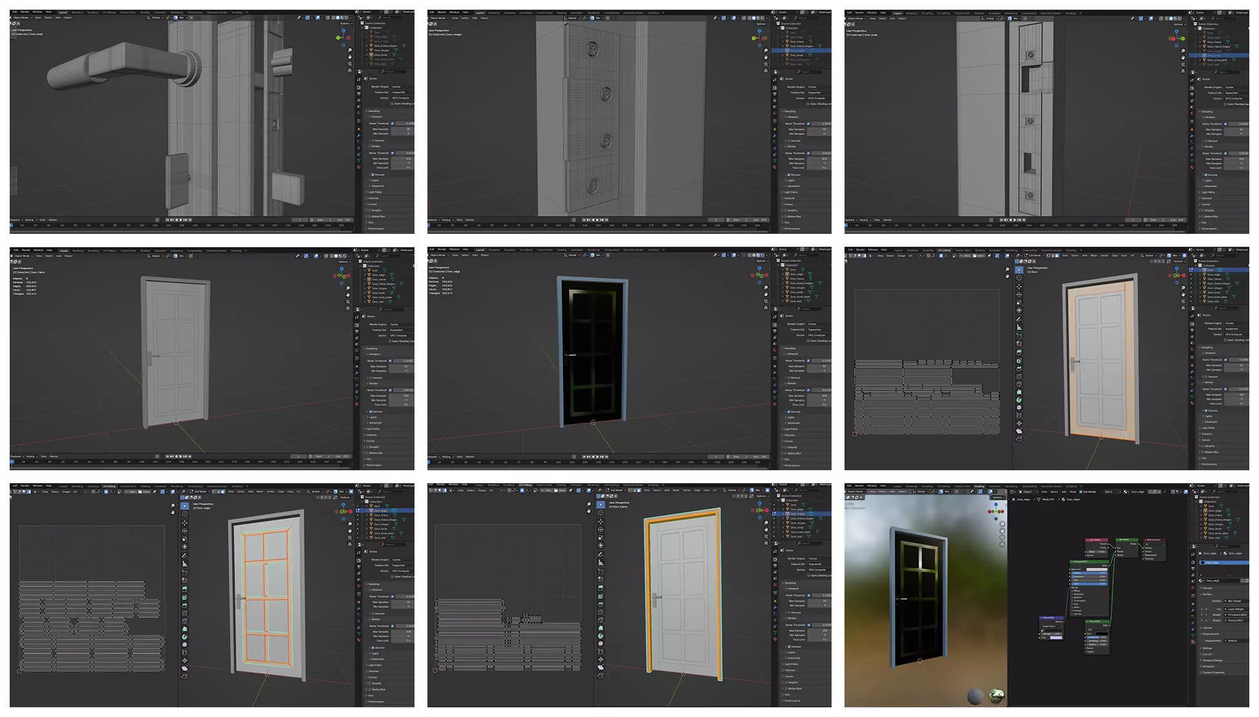1259x717 pixels.
Task: Click perspective grid toggle icon in door handle screenshot
Action: tap(350, 69)
